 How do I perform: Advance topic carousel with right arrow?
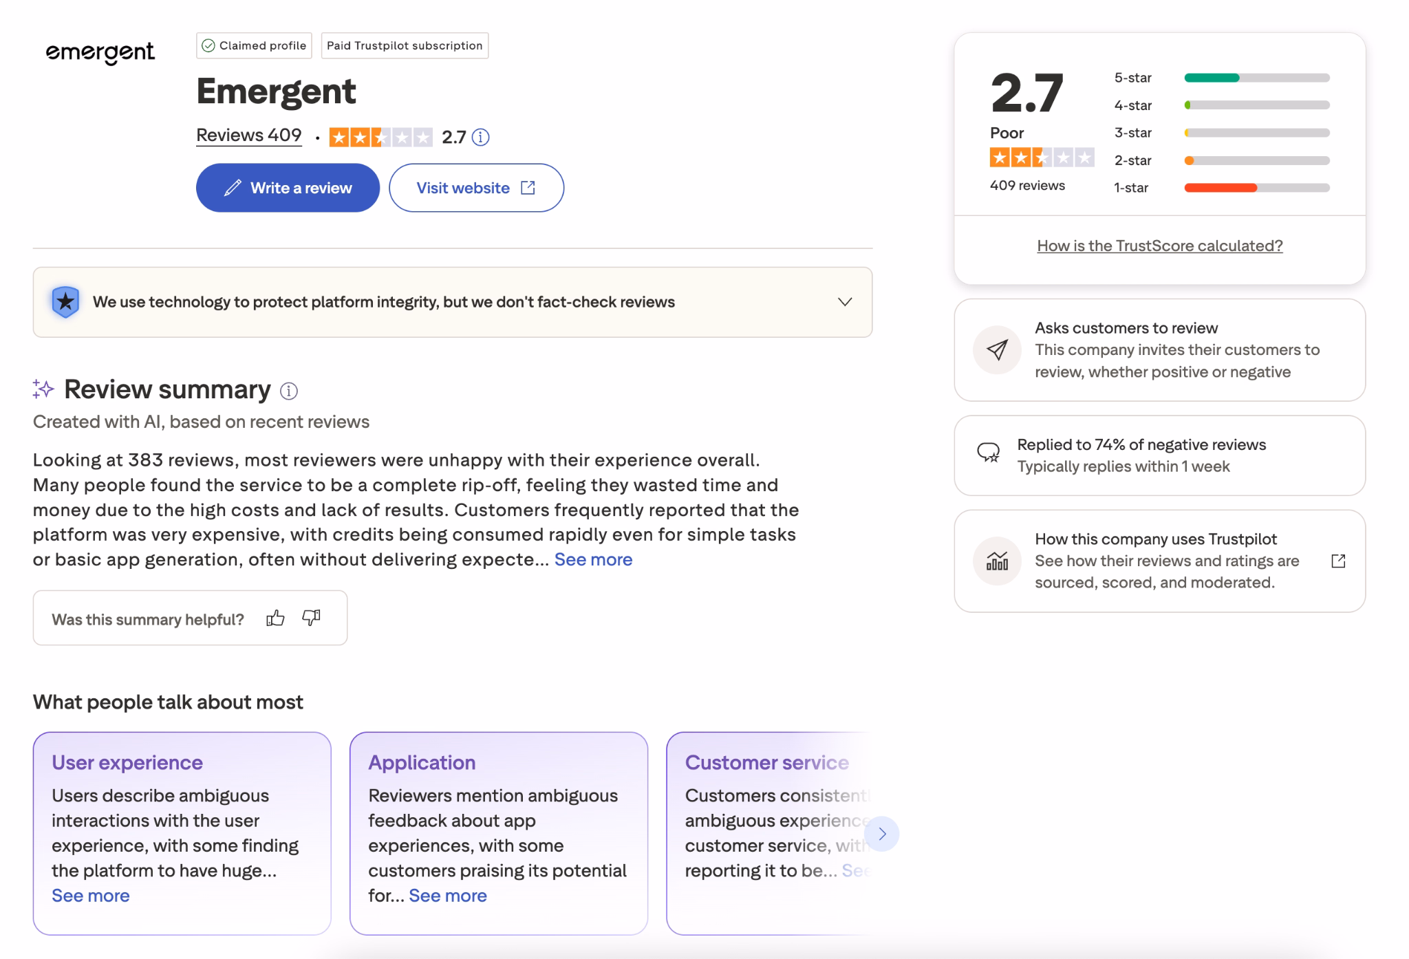882,834
